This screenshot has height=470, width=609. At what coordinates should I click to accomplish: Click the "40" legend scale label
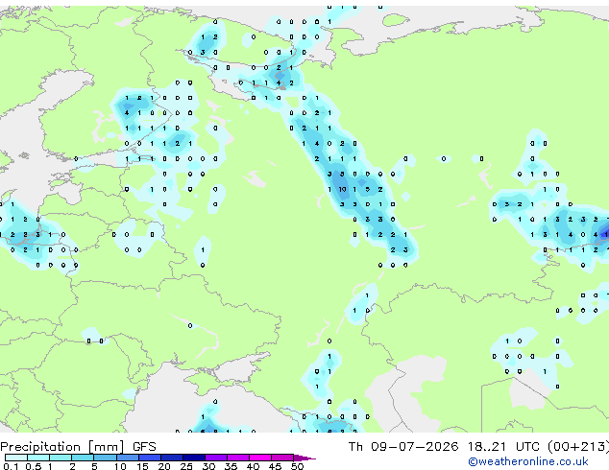pos(253,466)
